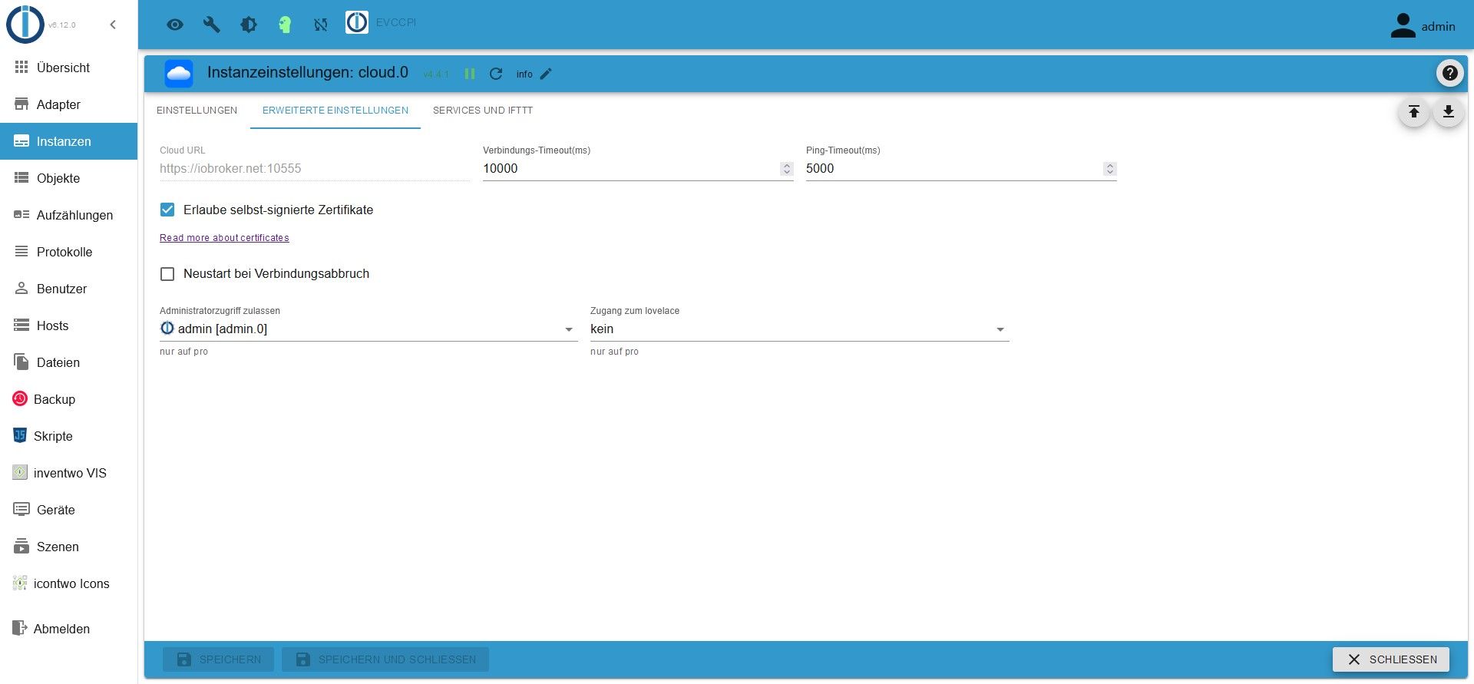This screenshot has width=1474, height=684.
Task: Restart the cloud.0 instance via the reload icon
Action: (x=496, y=74)
